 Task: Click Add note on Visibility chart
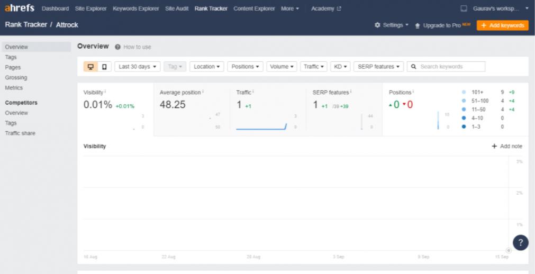point(507,146)
